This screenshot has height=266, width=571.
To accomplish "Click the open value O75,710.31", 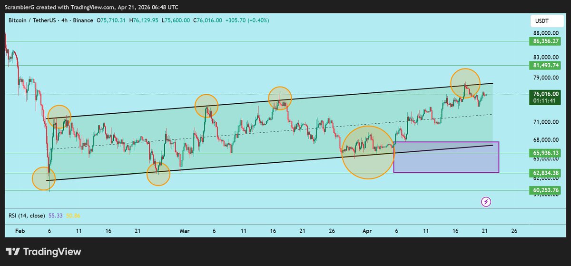I will [x=111, y=20].
